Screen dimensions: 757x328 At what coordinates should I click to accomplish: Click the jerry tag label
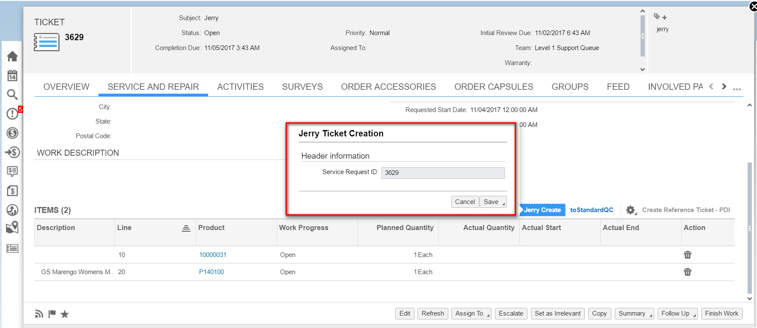(x=662, y=29)
